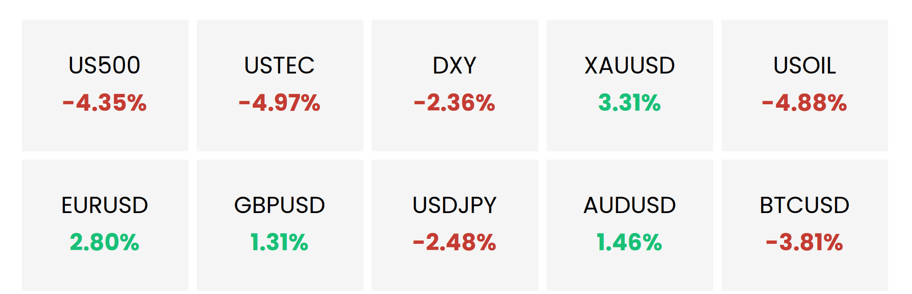Screen dimensions: 912x294
Task: Click the -4.88% USOIL percentage
Action: pyautogui.click(x=805, y=103)
